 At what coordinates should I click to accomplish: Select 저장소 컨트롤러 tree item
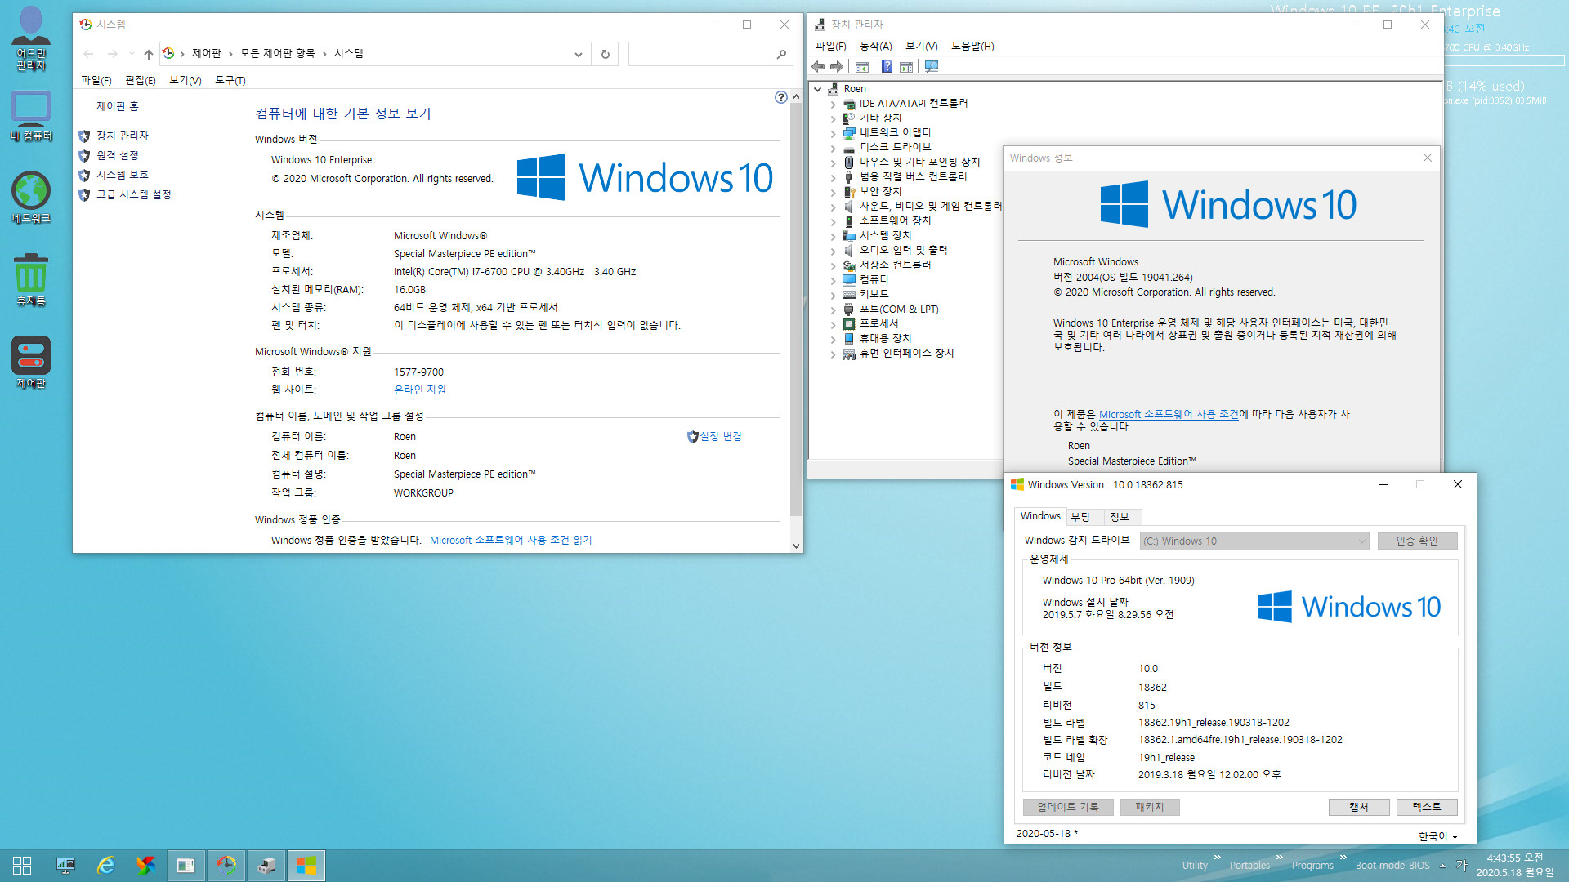click(x=895, y=265)
